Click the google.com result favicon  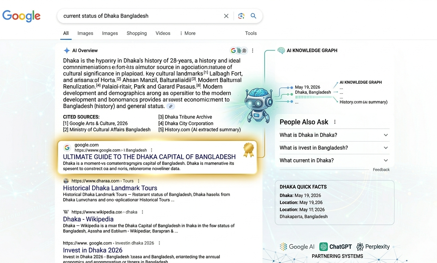(x=67, y=148)
